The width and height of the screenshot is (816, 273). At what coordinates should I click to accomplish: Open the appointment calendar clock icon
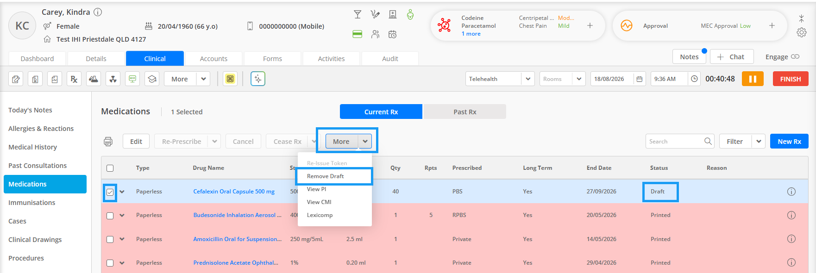click(x=393, y=34)
